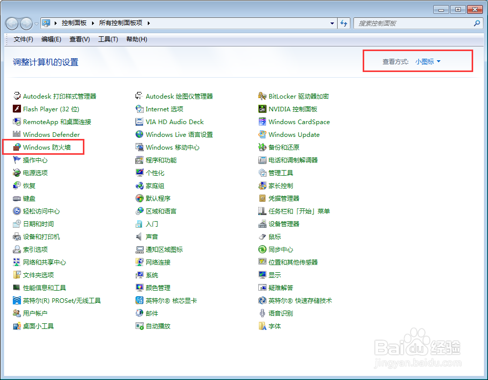Open the 查看方式 小图标 dropdown
This screenshot has height=380, width=488.
pos(428,61)
